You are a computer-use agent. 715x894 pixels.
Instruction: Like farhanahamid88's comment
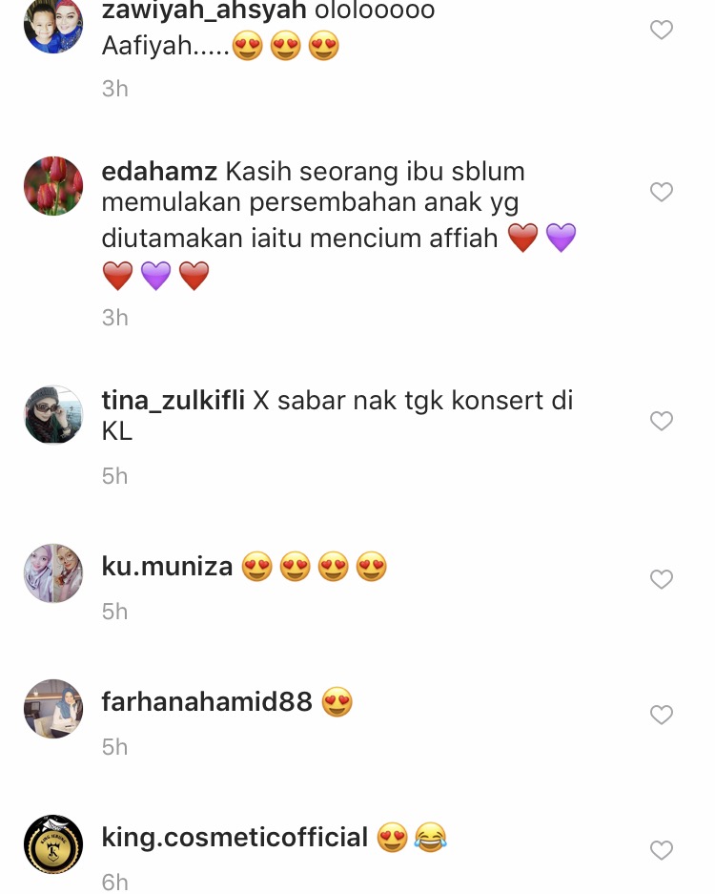click(662, 715)
